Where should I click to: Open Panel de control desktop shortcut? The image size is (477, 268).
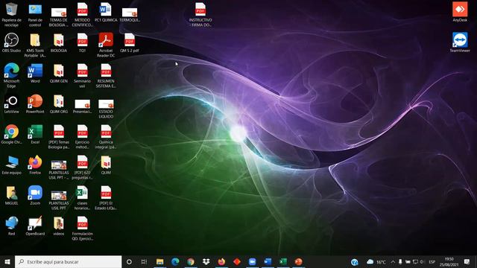tap(35, 14)
